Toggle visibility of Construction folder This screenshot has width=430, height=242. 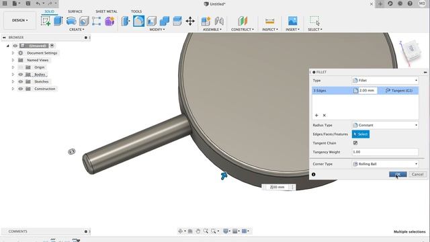21,89
